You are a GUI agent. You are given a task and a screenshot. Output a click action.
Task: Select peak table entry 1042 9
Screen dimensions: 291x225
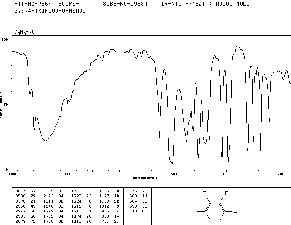pyautogui.click(x=109, y=206)
